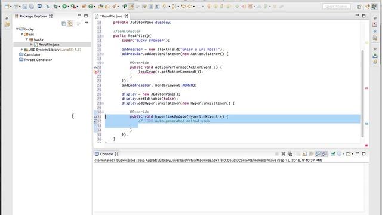Open the Debug dropdown arrow

[x=60, y=7]
